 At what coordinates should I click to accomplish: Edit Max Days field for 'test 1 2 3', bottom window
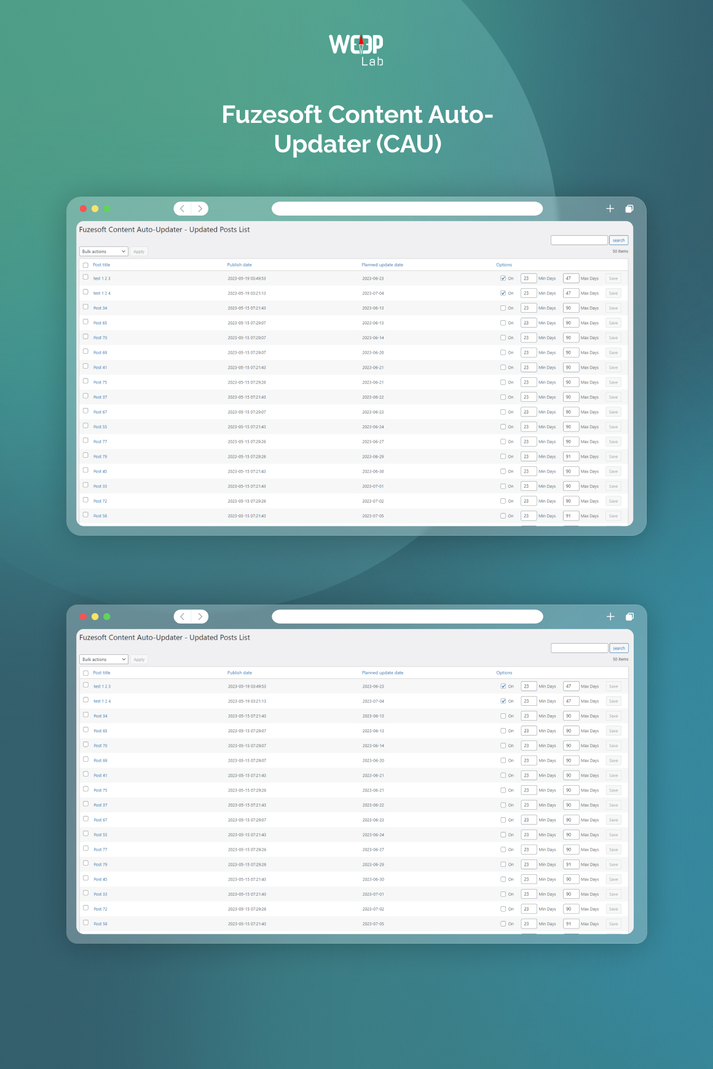(571, 687)
